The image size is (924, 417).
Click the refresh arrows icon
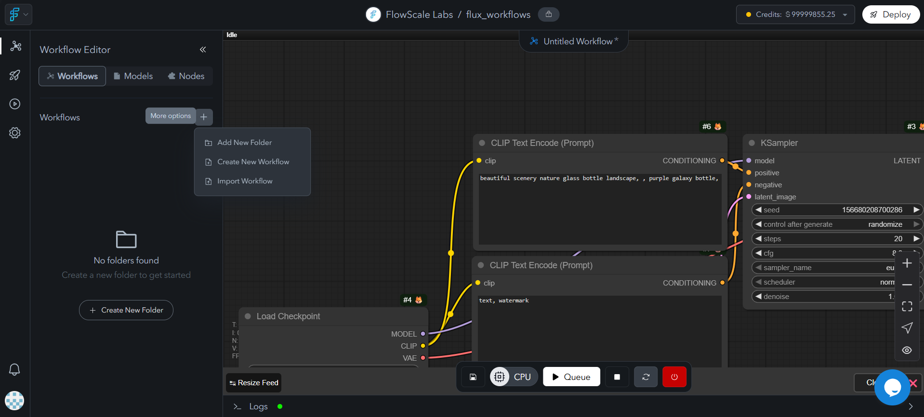pos(646,377)
